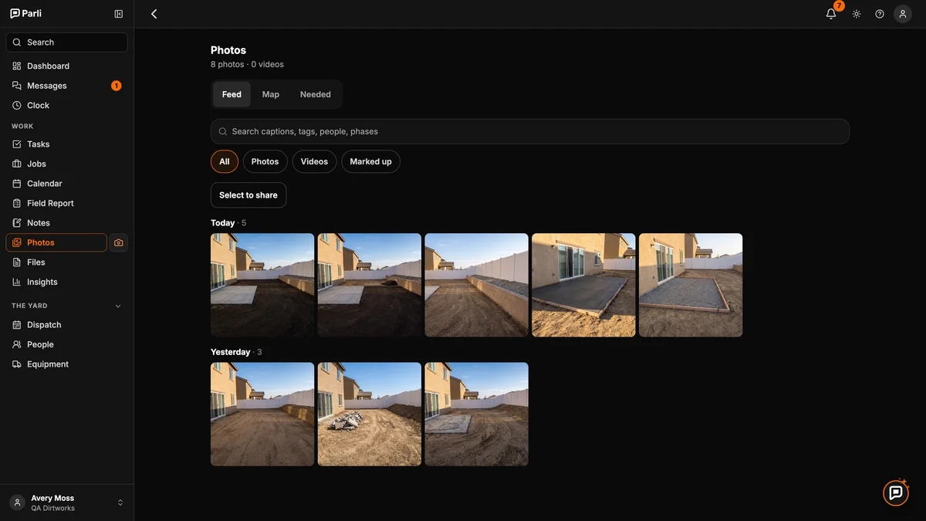Viewport: 926px width, 521px height.
Task: Click the camera icon beside Photos
Action: [x=119, y=242]
